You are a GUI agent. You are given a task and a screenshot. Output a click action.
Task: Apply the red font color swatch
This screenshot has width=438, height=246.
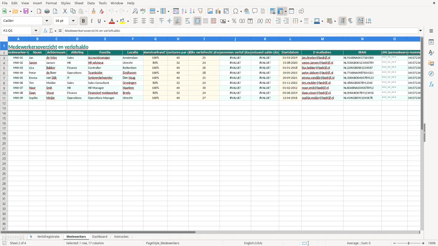tap(112, 21)
